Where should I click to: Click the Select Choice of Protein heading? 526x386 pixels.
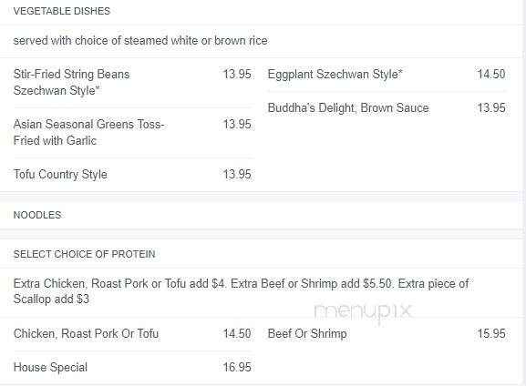click(84, 254)
